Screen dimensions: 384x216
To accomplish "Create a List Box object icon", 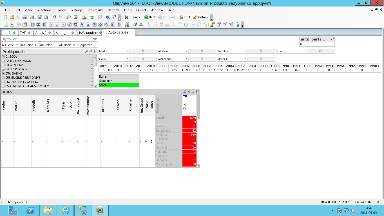I will (32, 24).
